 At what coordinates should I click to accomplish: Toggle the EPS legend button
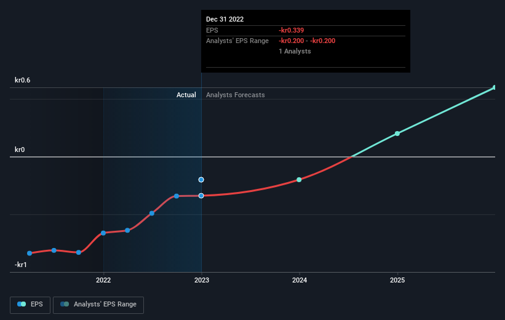[x=30, y=305]
